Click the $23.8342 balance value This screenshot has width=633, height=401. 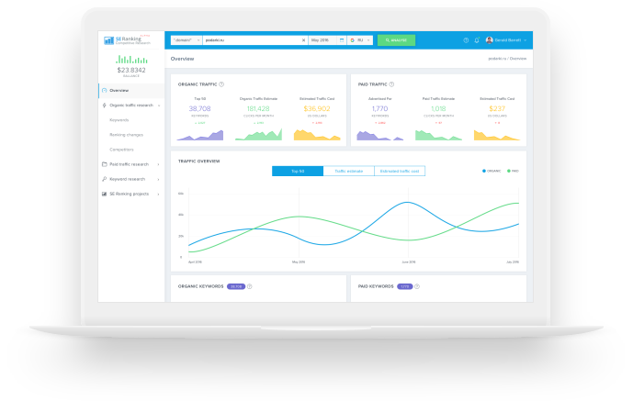tap(131, 70)
